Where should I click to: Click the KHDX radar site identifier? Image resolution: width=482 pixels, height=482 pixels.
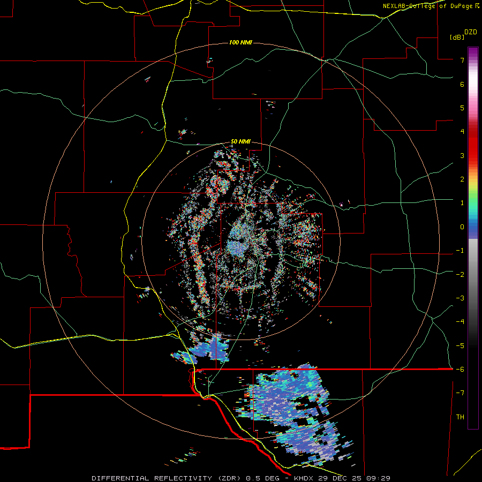pyautogui.click(x=305, y=478)
